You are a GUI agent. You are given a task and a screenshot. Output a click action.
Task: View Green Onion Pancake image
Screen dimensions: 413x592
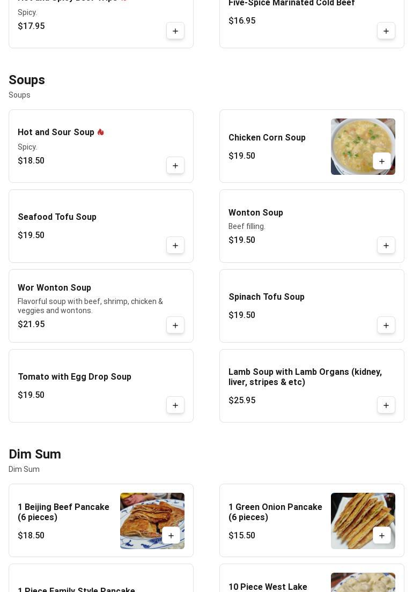[x=363, y=521]
